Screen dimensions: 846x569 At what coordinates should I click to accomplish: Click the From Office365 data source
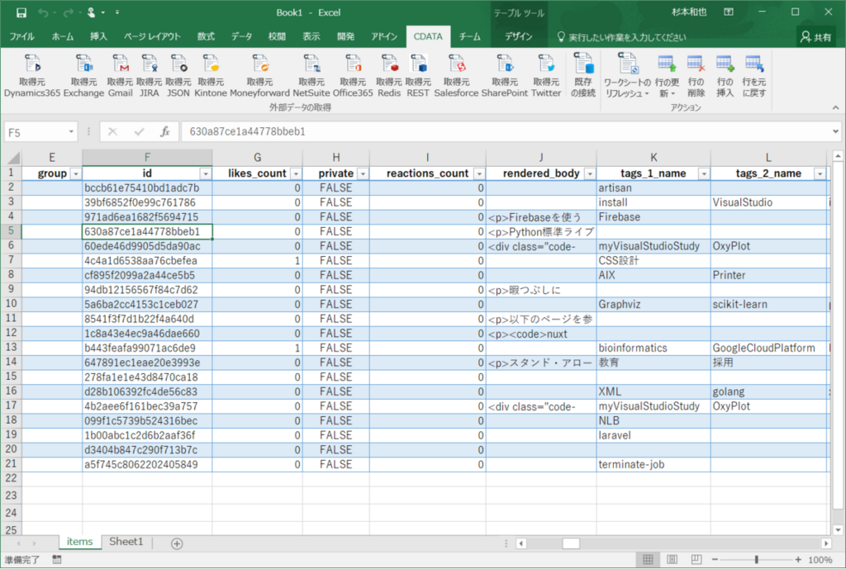click(353, 75)
